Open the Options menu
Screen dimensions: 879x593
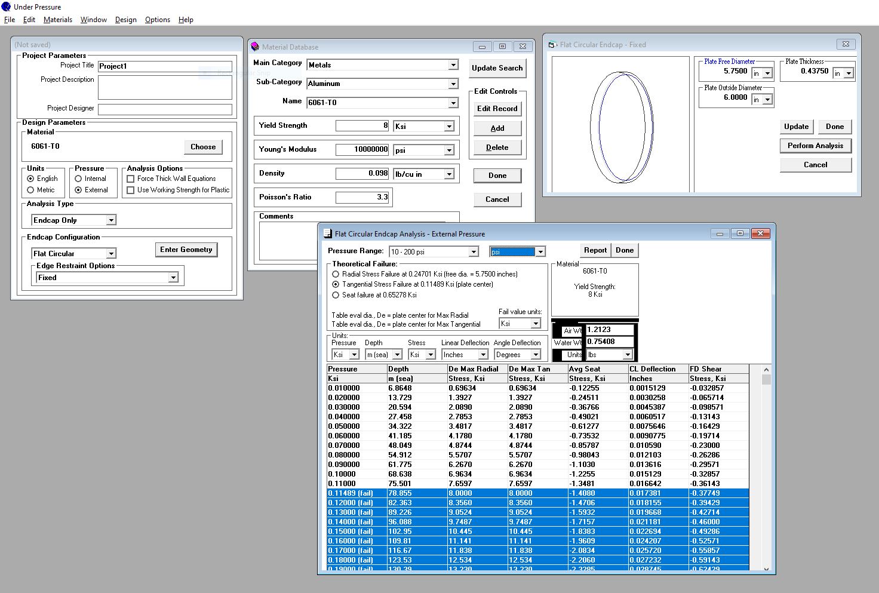(x=158, y=20)
